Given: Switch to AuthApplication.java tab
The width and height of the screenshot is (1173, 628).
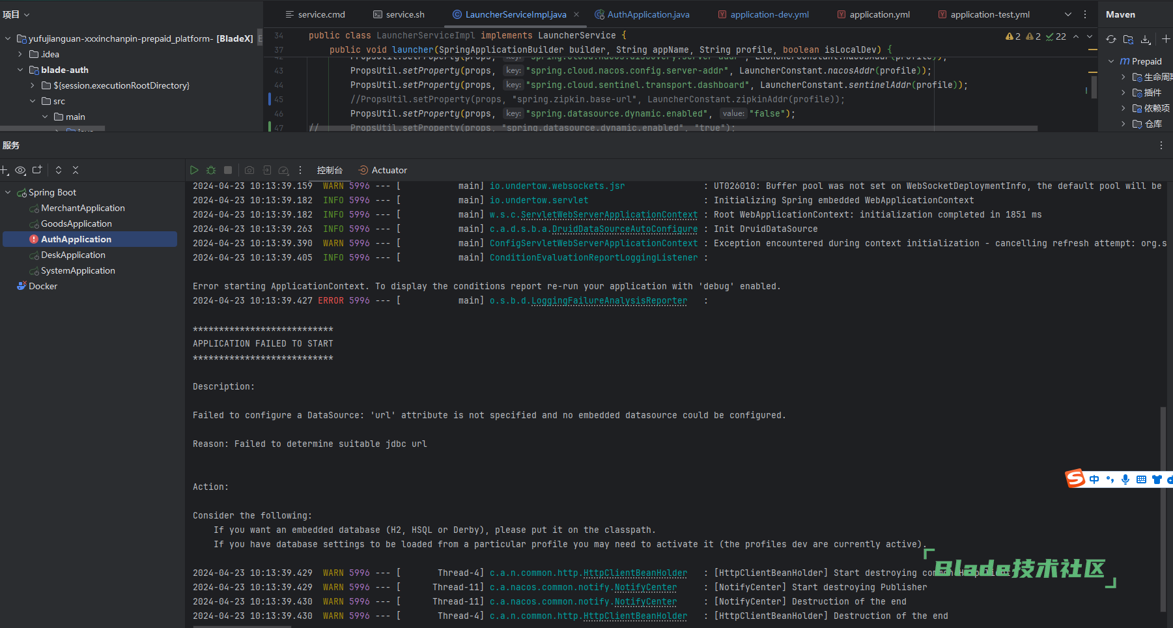Looking at the screenshot, I should [642, 14].
